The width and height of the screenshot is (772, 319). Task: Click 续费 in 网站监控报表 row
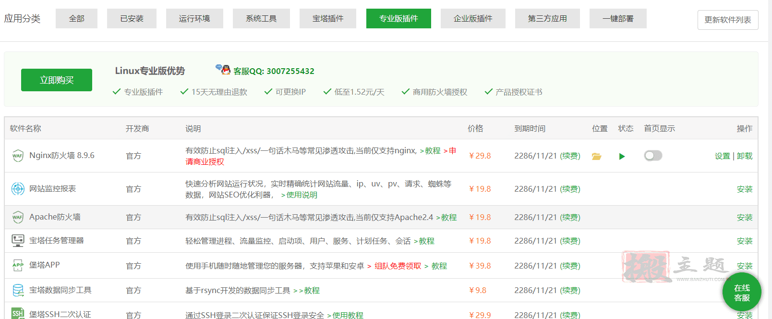click(x=570, y=189)
